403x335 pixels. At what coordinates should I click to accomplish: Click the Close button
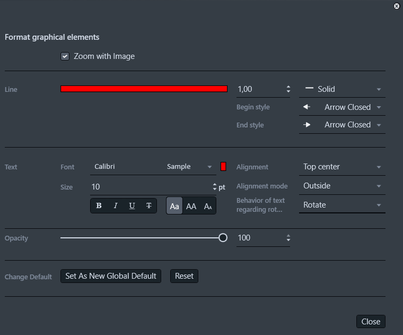371,322
